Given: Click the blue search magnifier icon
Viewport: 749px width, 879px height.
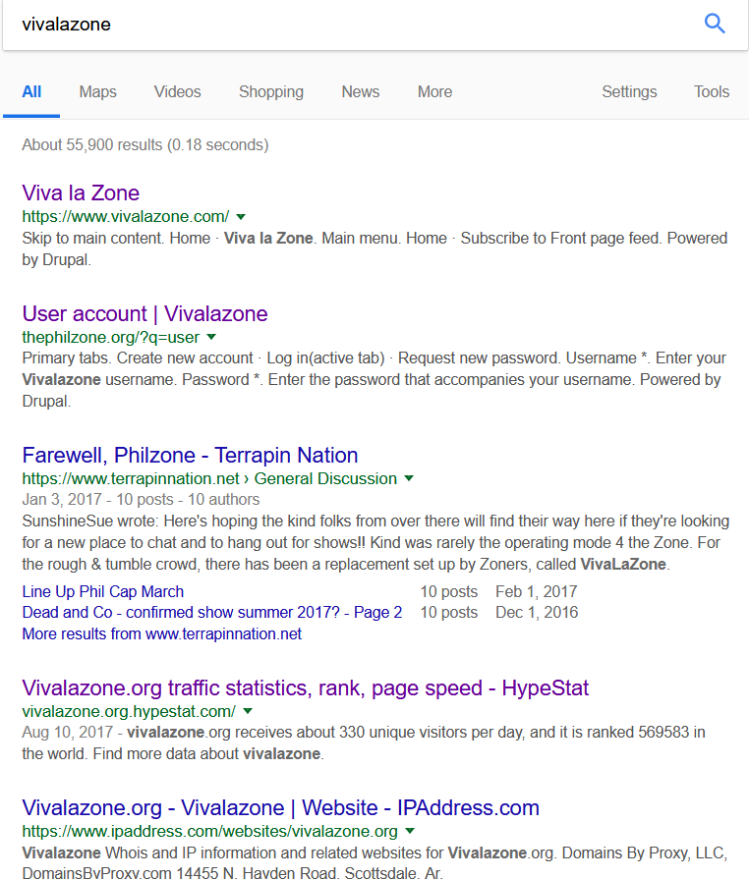Looking at the screenshot, I should point(715,24).
